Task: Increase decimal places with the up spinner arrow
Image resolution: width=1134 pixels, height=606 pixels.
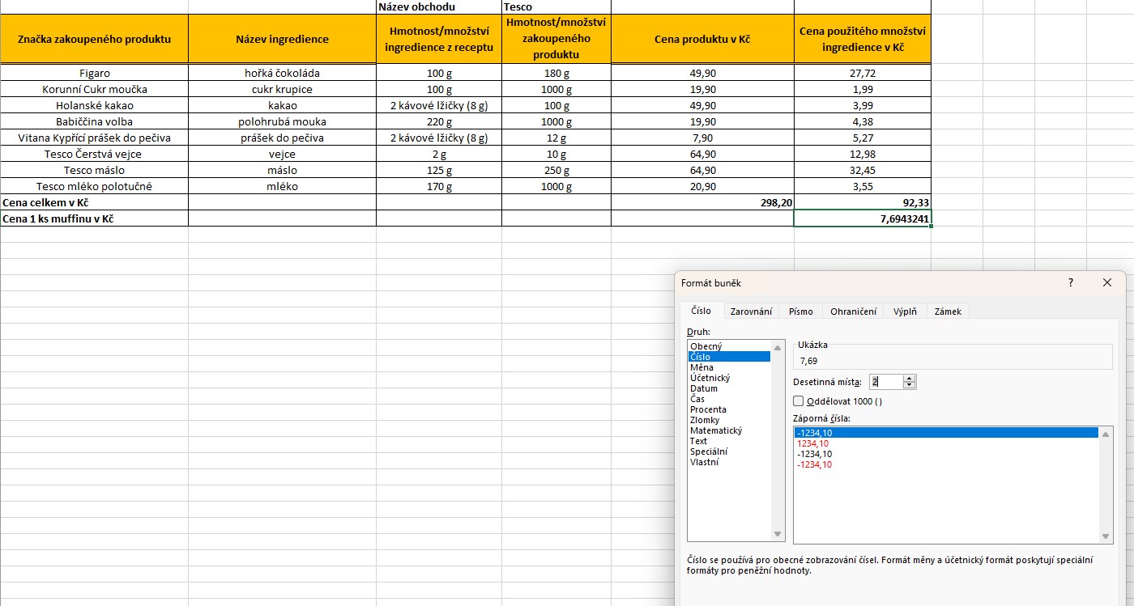Action: point(909,379)
